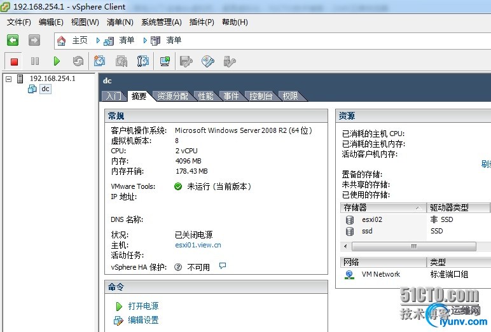491x332 pixels.
Task: Click the HA protection question mark icon
Action: [x=178, y=267]
